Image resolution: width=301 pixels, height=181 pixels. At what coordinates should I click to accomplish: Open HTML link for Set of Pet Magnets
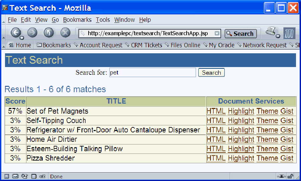216,111
